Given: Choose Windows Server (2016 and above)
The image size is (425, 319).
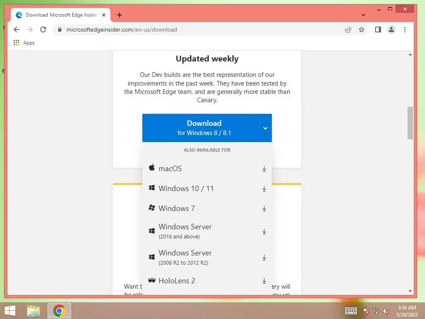Looking at the screenshot, I should coord(207,231).
